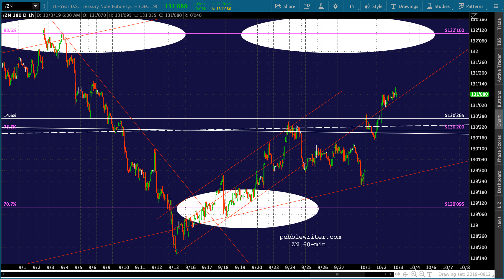
Task: Click the symbol link chain icon
Action: pyautogui.click(x=44, y=6)
